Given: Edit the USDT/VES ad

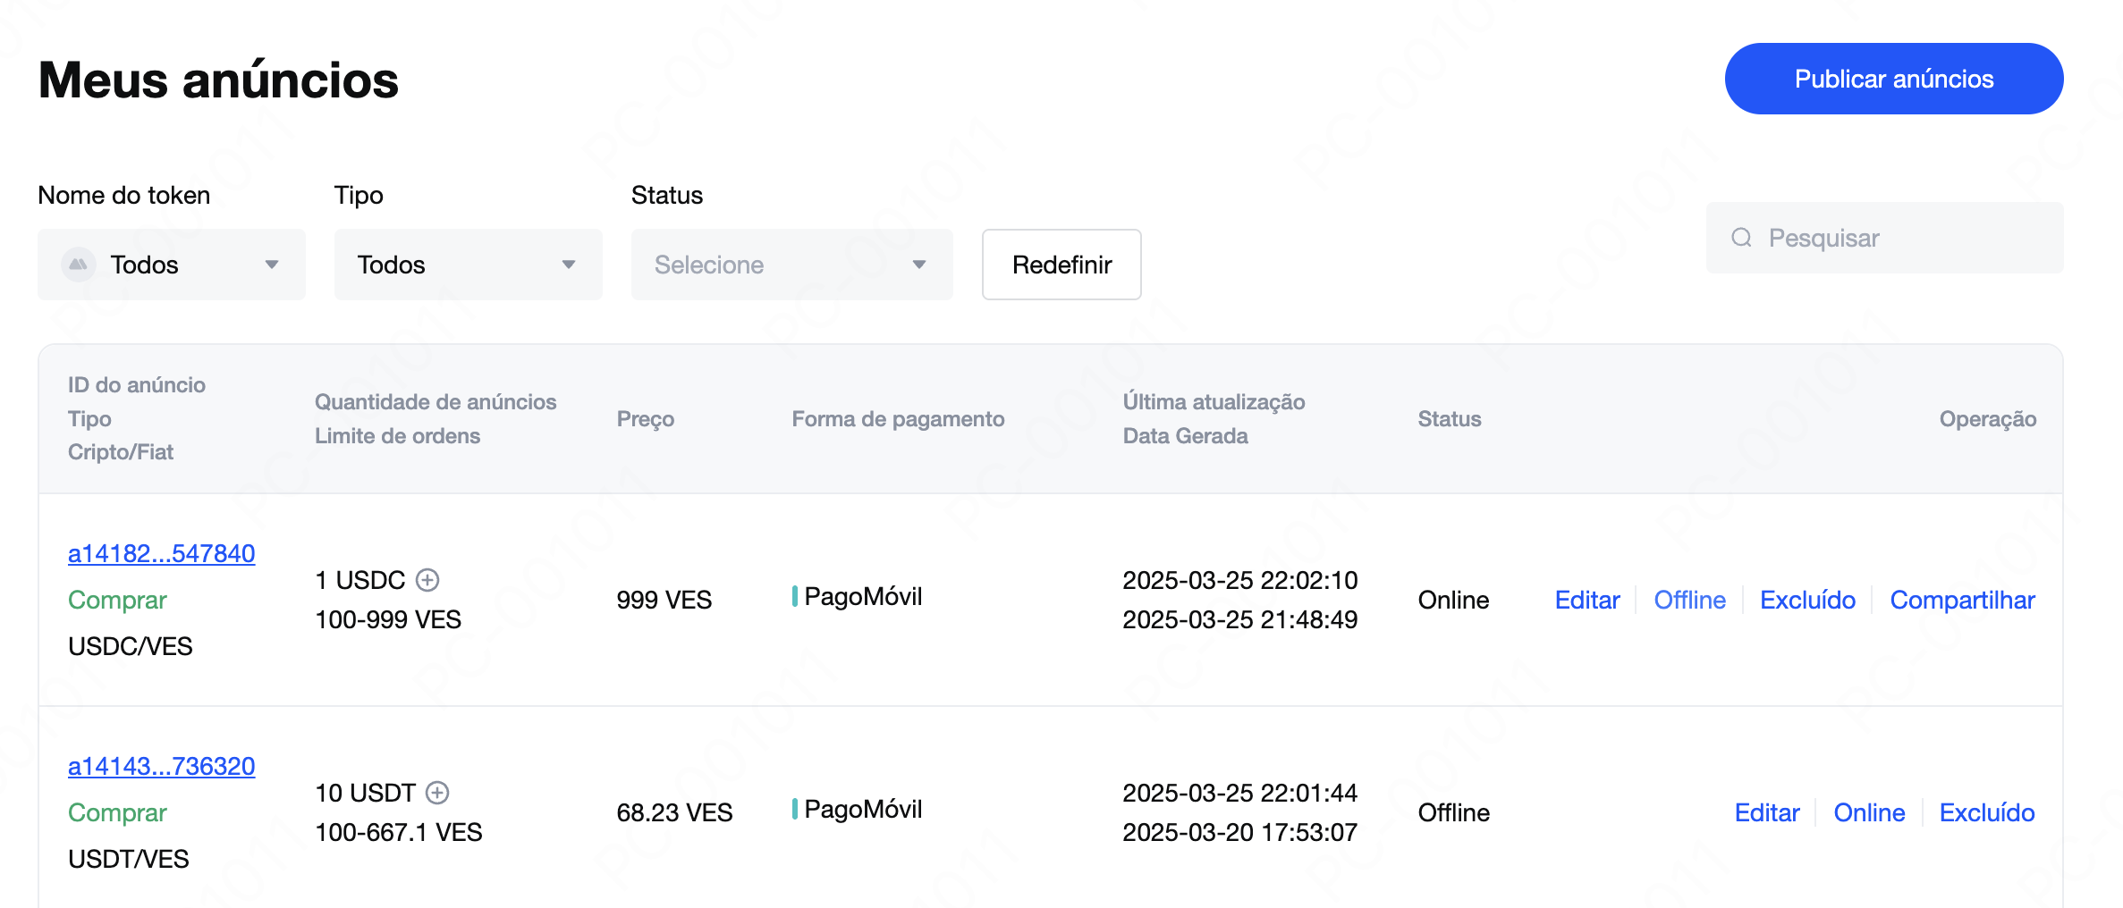Looking at the screenshot, I should (x=1767, y=812).
